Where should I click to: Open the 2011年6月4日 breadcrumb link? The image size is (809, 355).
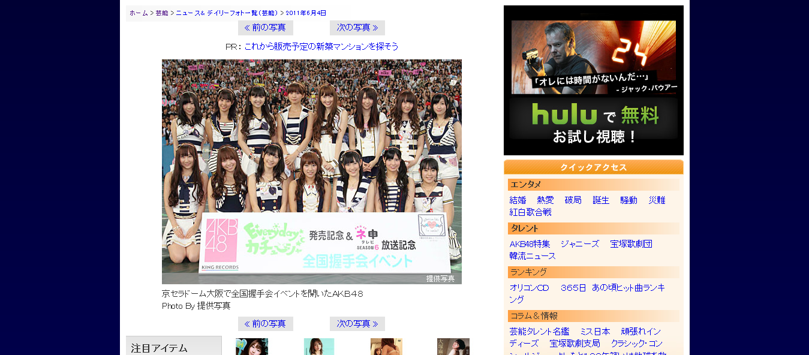pos(306,13)
